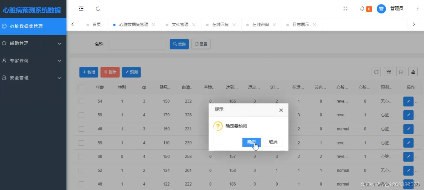This screenshot has width=424, height=190.
Task: Switch to the 日志展示 tab
Action: (301, 24)
